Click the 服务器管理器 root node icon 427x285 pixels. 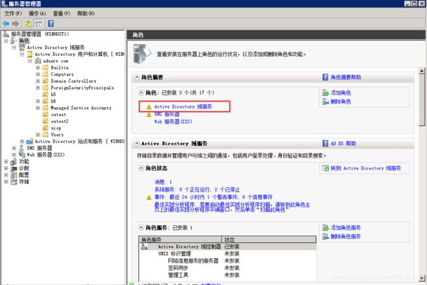point(6,34)
